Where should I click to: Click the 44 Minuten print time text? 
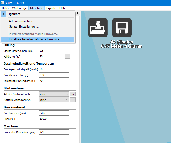point(122,42)
